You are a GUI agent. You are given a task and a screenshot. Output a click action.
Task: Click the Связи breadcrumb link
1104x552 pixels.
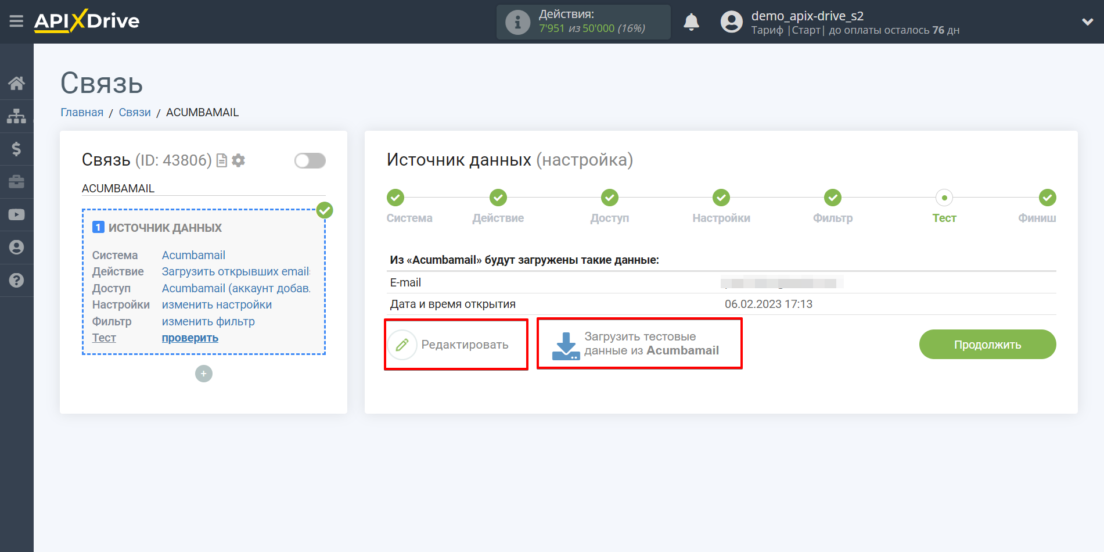[135, 112]
